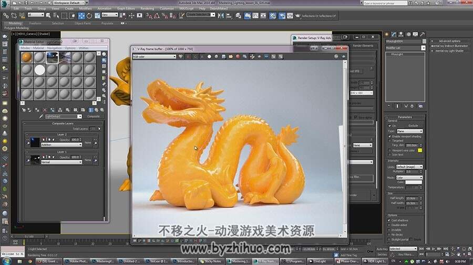Click the Exclude button in General
Viewport: 473px width, 265px height.
point(413,126)
